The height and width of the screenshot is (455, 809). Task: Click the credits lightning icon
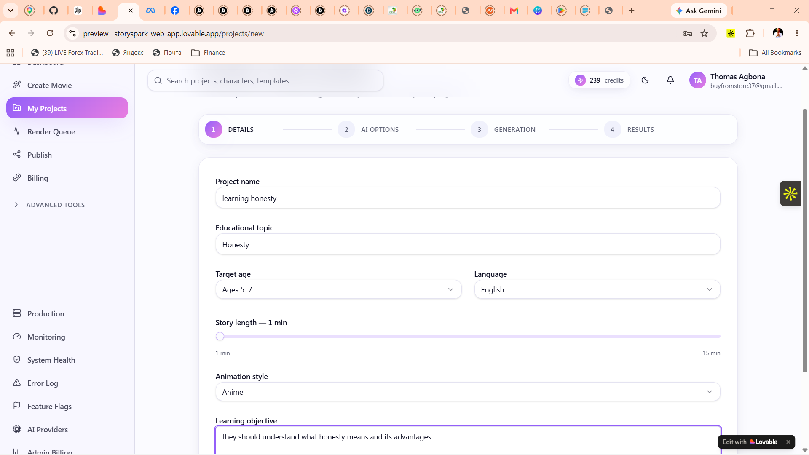pos(580,80)
